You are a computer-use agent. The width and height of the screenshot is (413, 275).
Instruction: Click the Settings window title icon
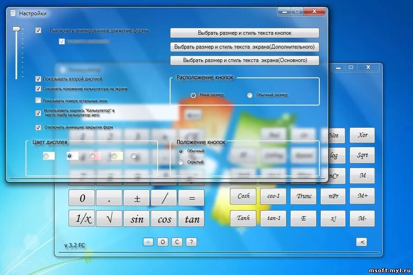coord(13,13)
